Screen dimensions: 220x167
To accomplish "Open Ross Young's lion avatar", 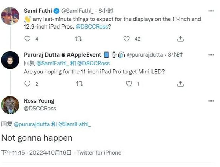I will tap(10, 105).
